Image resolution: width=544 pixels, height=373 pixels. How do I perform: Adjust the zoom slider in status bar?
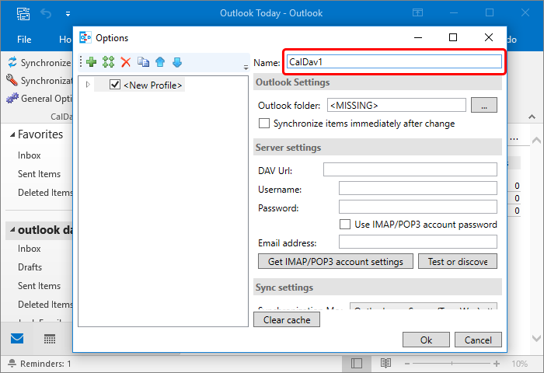pyautogui.click(x=452, y=363)
